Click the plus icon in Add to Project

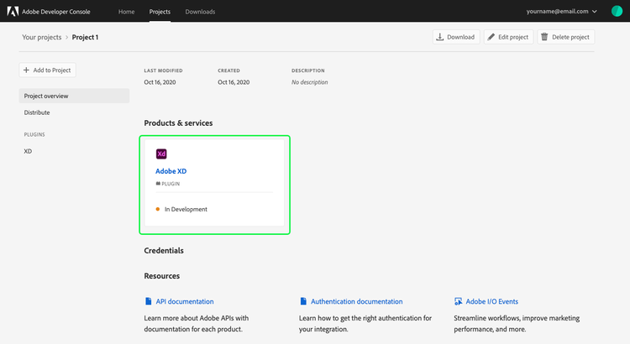coord(26,70)
